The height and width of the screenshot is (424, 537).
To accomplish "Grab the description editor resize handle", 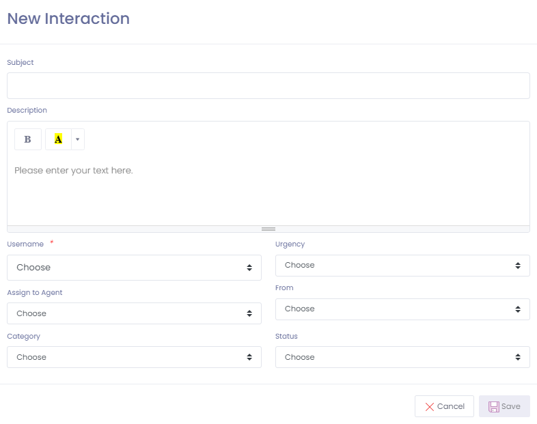I will point(268,229).
